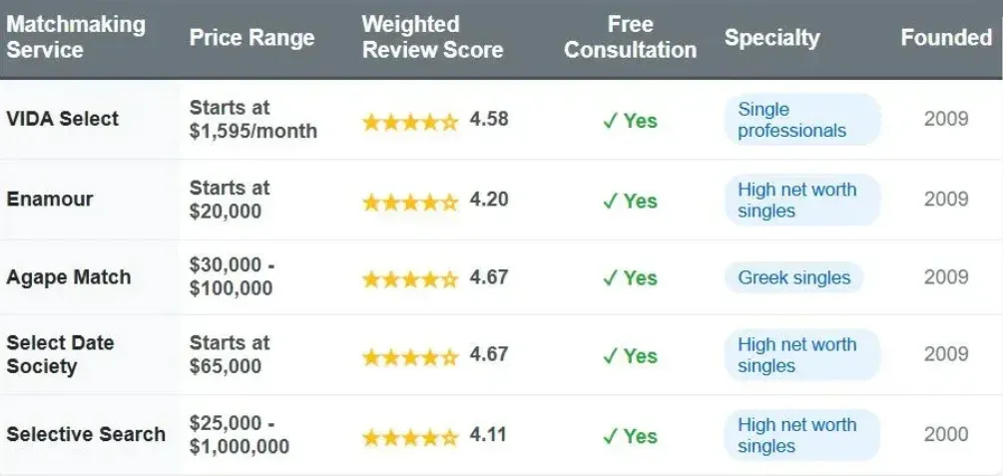Click Selective Search's star rating icons
The width and height of the screenshot is (1003, 476).
pos(410,436)
